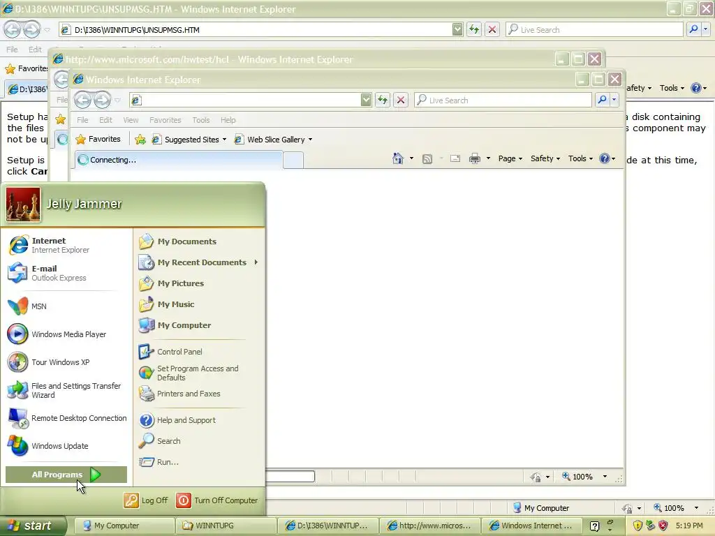Image resolution: width=715 pixels, height=536 pixels.
Task: Open Tools dropdown in rearmost IE window
Action: tap(672, 88)
